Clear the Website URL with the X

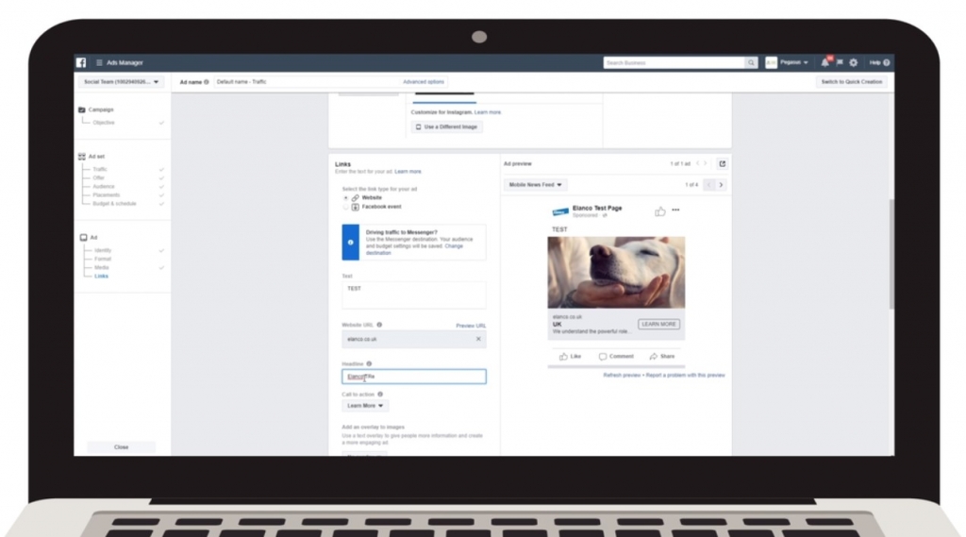478,339
